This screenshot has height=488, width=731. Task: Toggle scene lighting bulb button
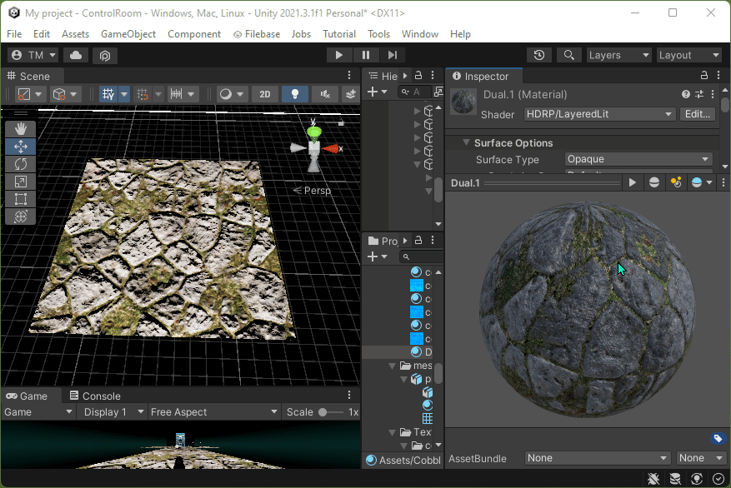click(294, 94)
